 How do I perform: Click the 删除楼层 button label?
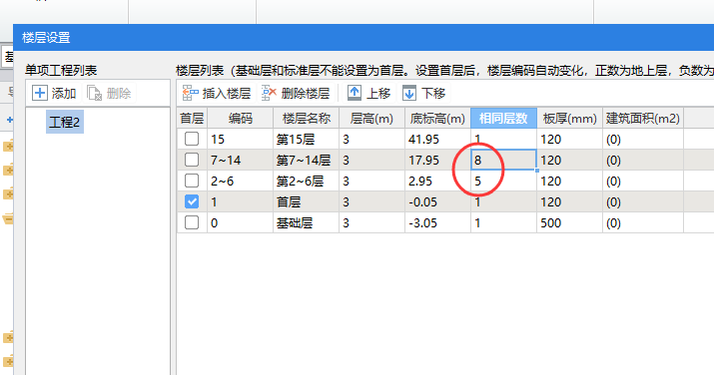[306, 93]
